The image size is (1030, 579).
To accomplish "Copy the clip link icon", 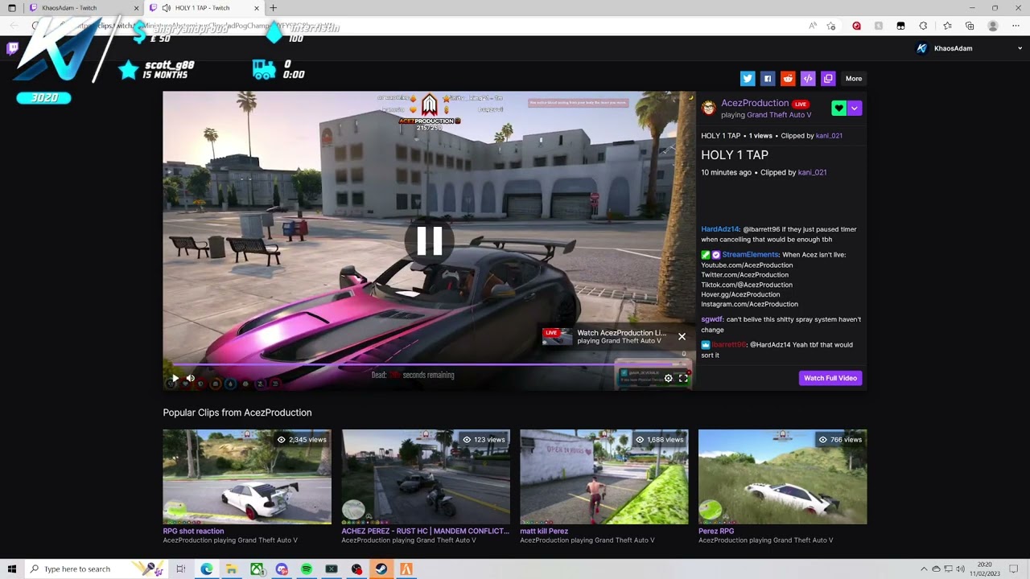I will (x=828, y=79).
